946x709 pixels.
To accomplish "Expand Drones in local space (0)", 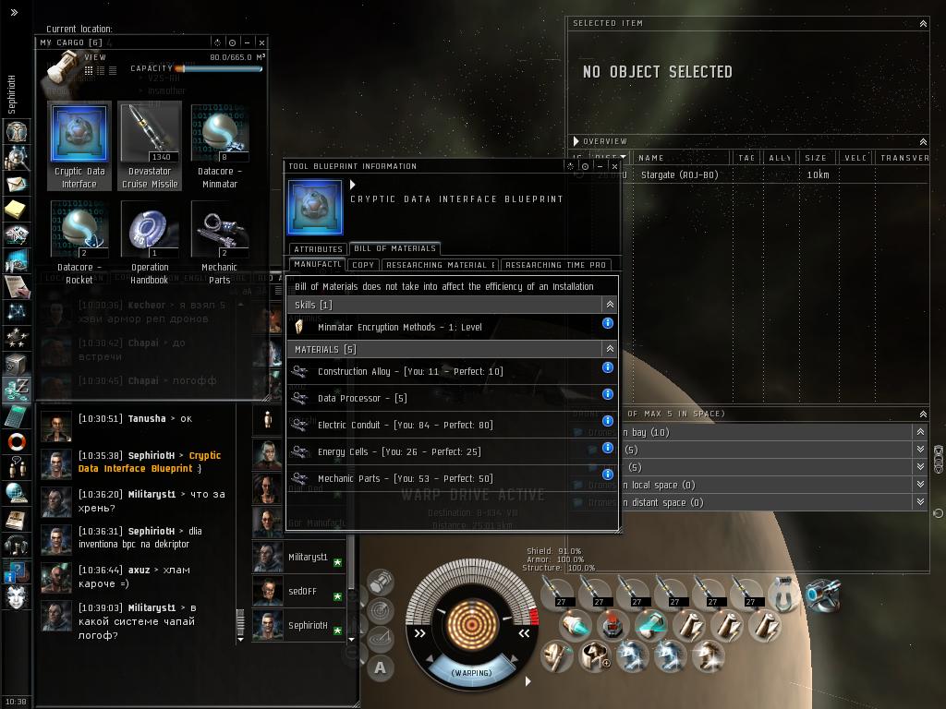I will (x=920, y=484).
